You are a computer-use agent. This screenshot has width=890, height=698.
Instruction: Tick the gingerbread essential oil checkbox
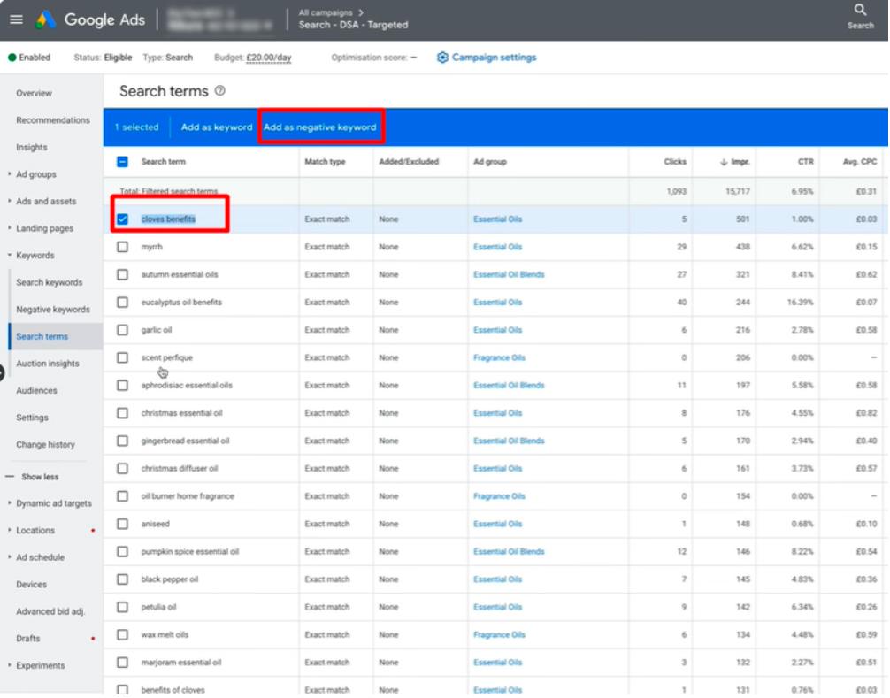pos(123,441)
